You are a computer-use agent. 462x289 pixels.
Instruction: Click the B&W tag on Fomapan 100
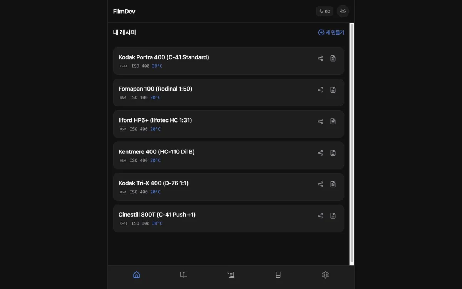pos(123,98)
